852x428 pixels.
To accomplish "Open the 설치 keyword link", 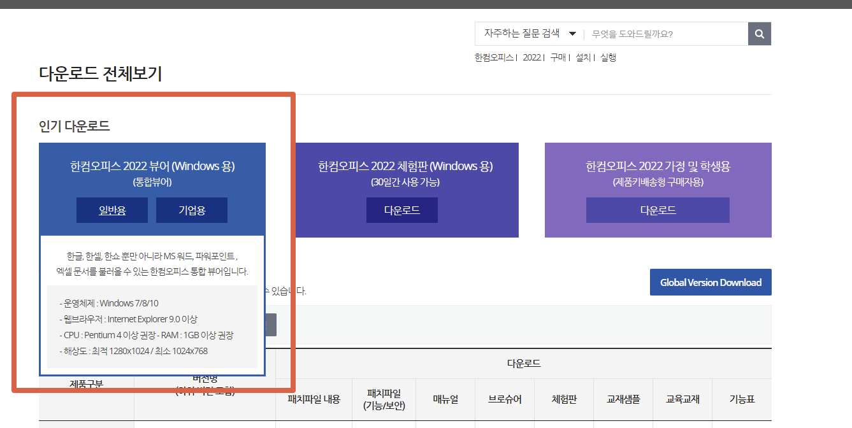I will pos(583,57).
